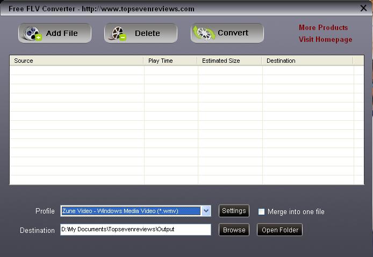Click the Destination column header in the table

click(307, 61)
